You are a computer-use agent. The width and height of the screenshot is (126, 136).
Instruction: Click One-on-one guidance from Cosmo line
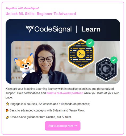click(41, 117)
